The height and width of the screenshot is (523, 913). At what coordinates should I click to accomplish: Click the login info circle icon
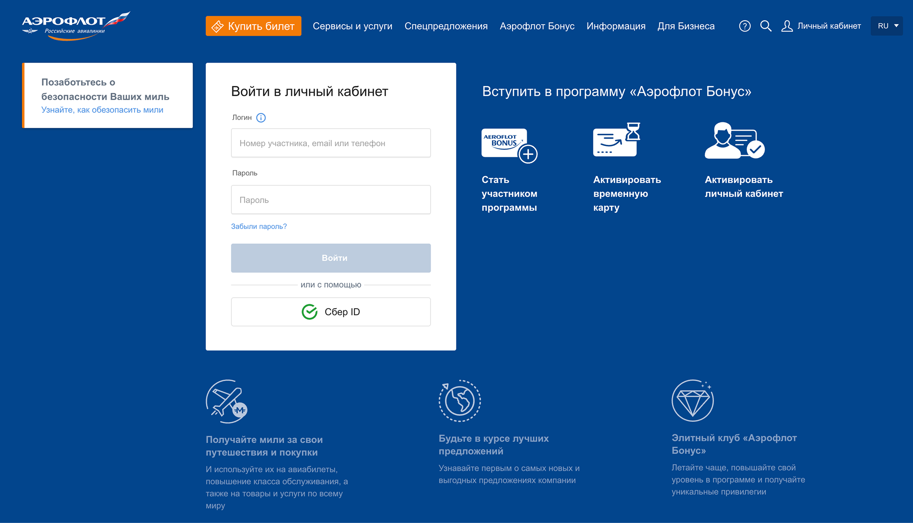tap(261, 118)
